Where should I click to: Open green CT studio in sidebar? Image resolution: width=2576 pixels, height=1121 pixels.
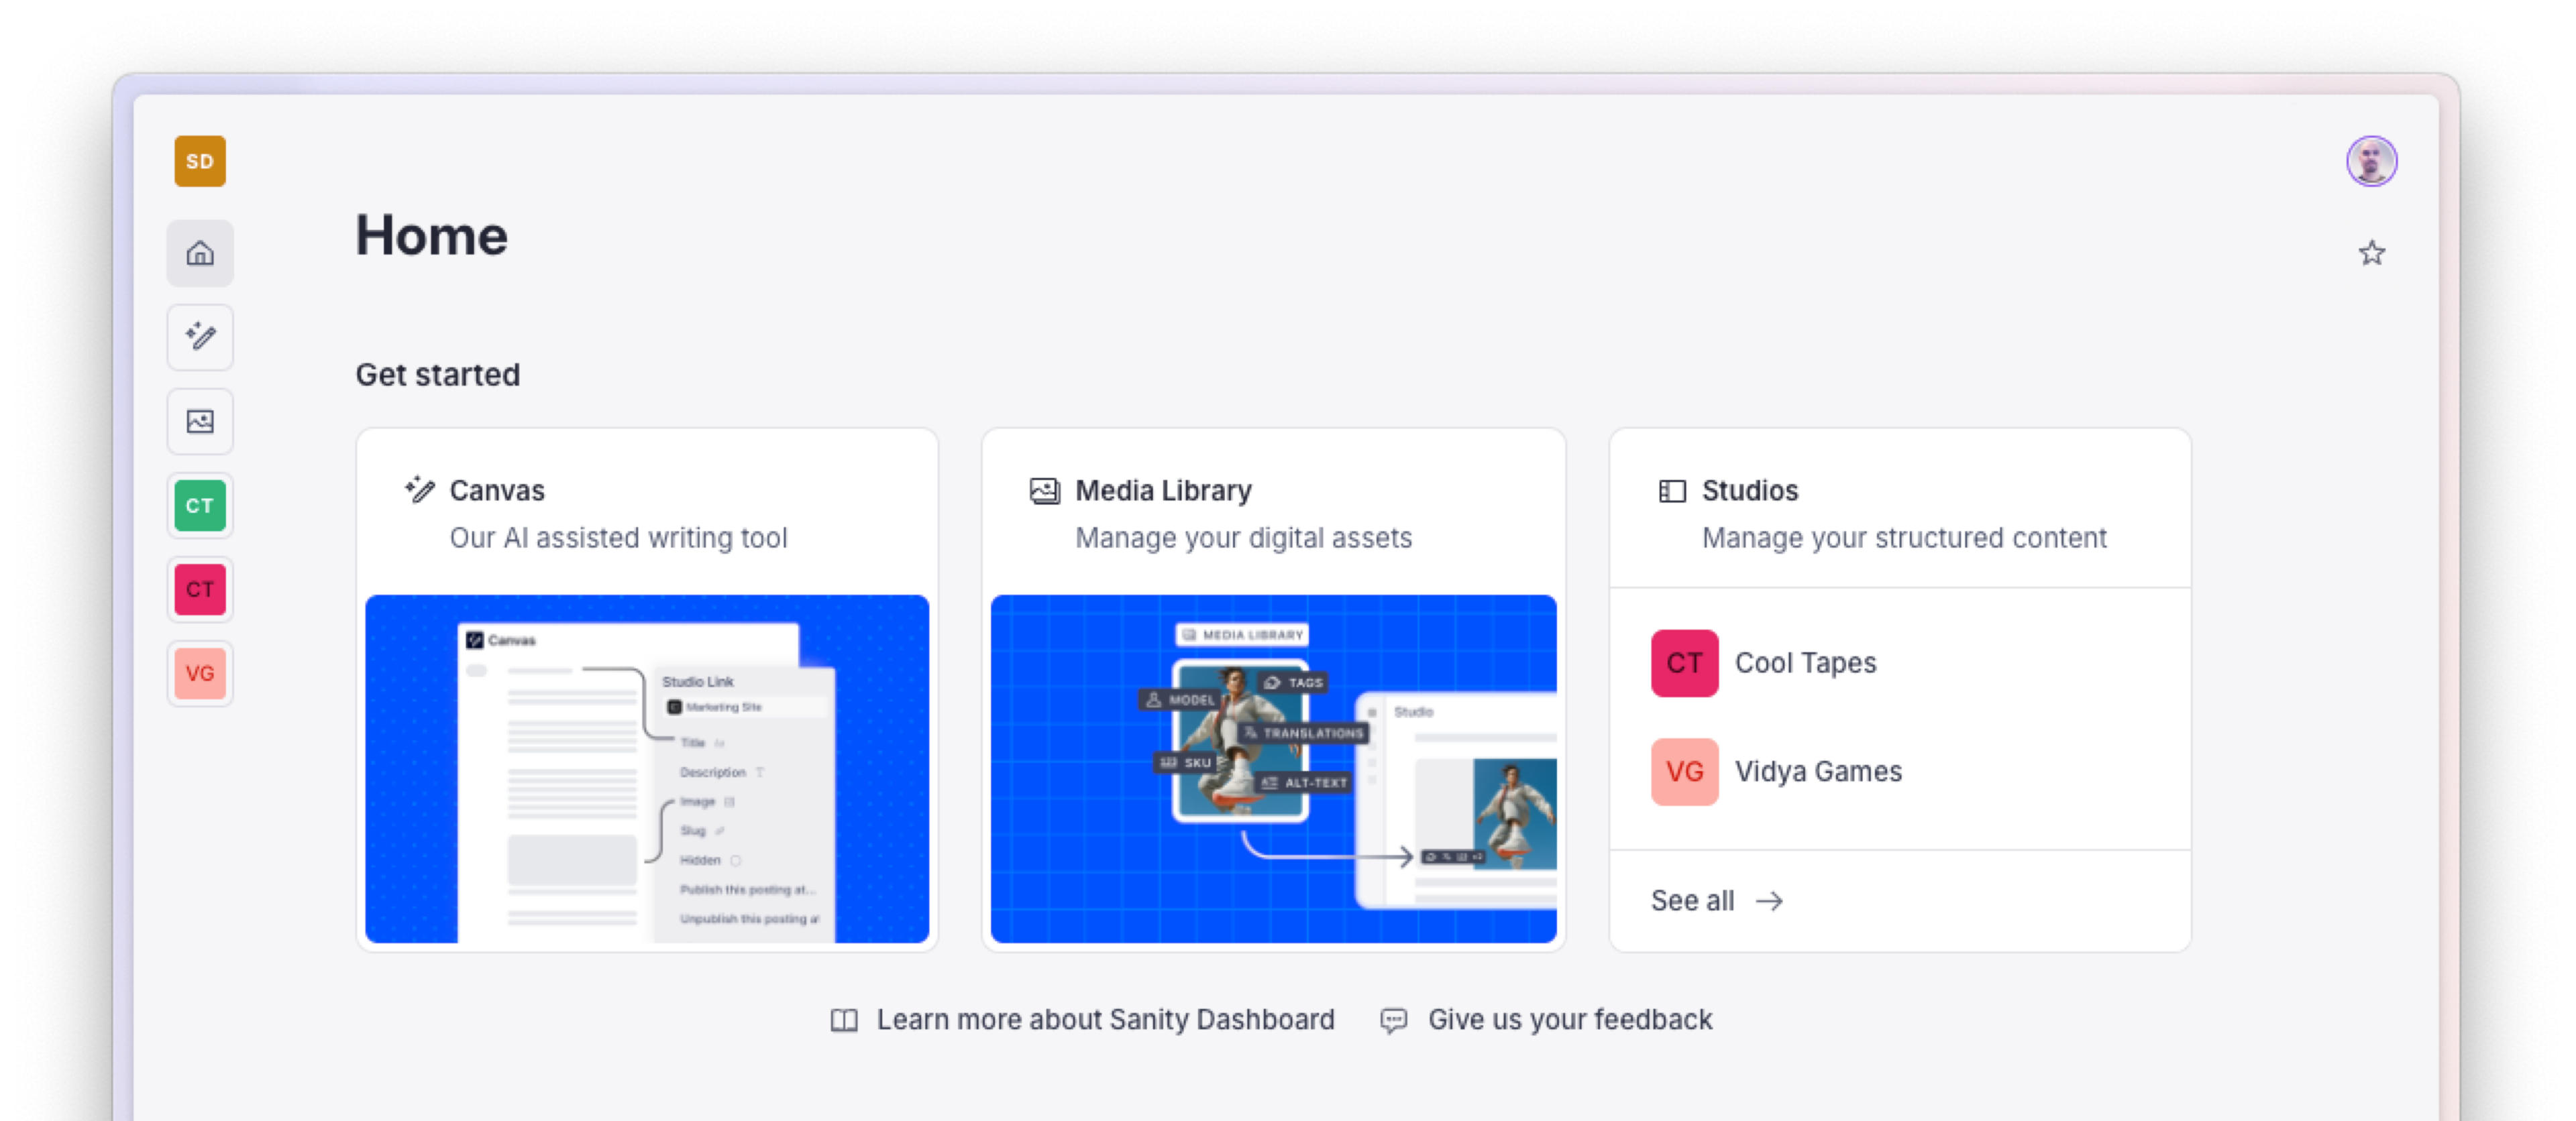[200, 506]
